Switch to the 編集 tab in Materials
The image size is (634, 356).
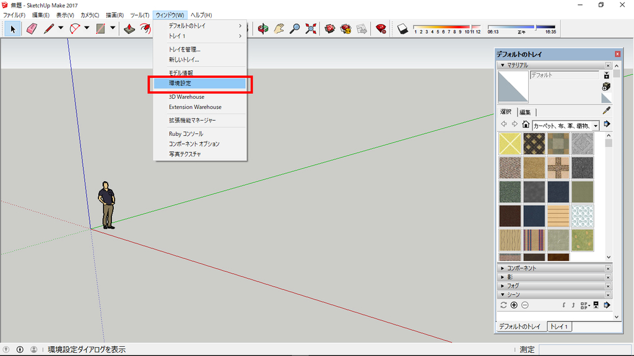525,112
